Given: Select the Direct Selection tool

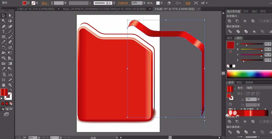Looking at the screenshot, I should coord(10,15).
